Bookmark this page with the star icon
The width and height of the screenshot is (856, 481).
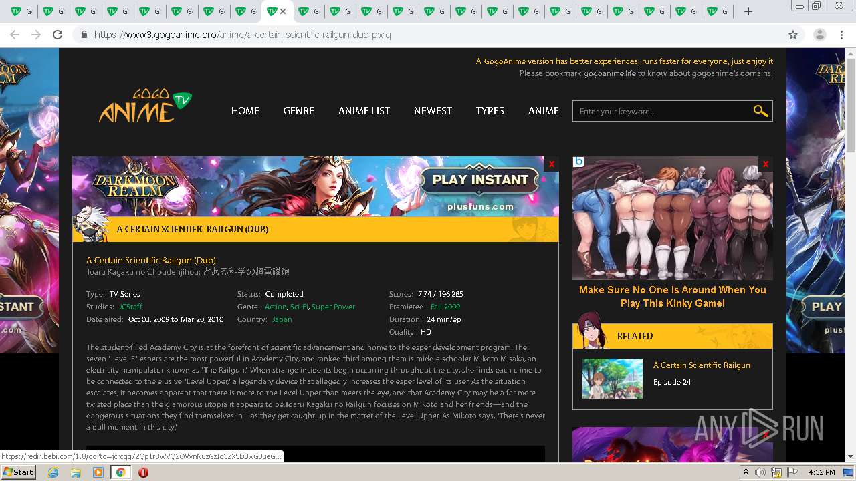coord(793,35)
